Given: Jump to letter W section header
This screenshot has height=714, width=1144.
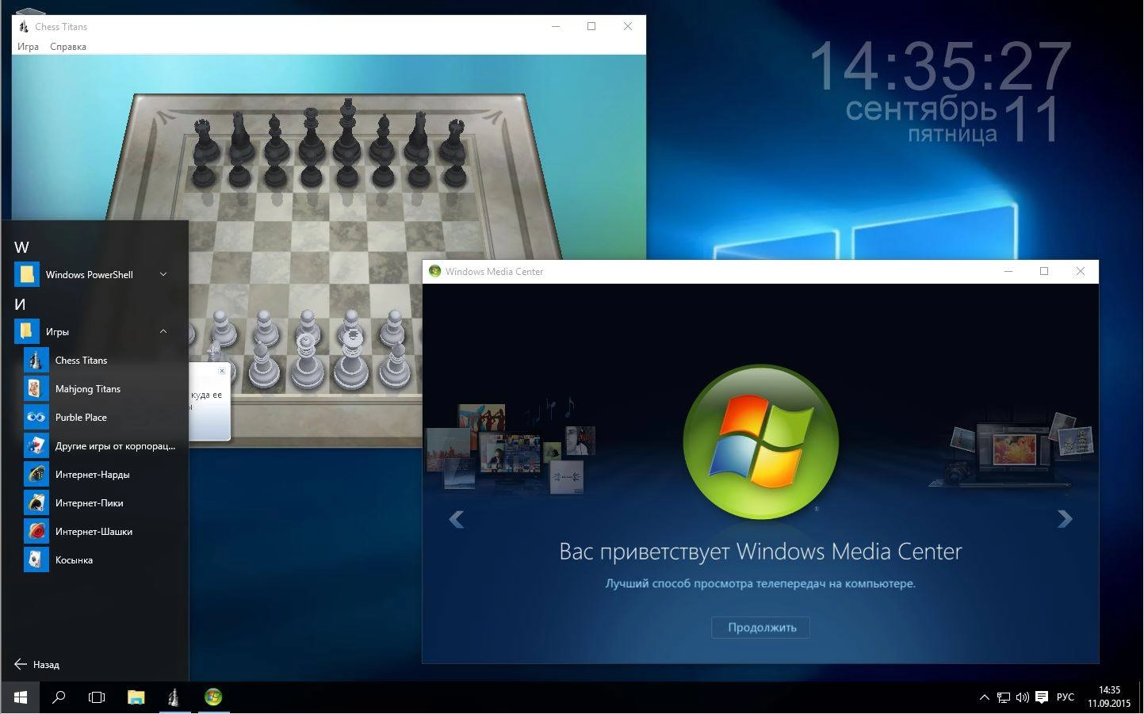Looking at the screenshot, I should pos(21,247).
